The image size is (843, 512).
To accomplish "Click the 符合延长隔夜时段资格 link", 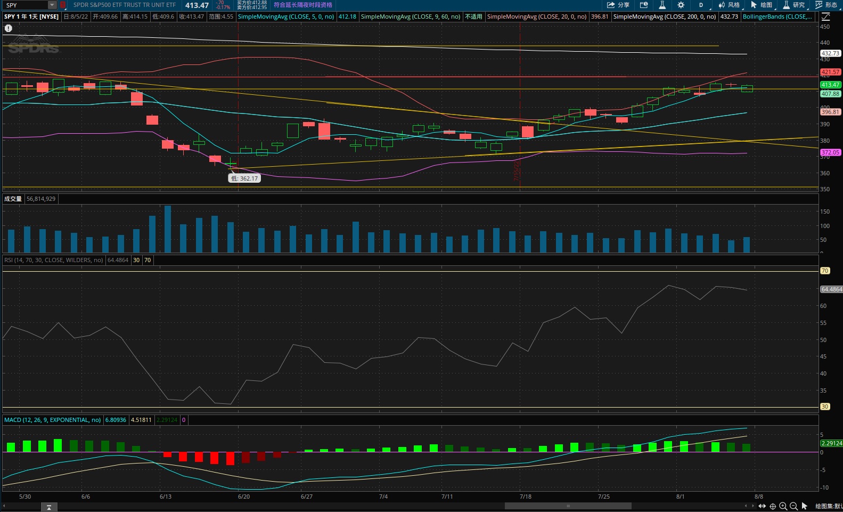I will coord(302,5).
